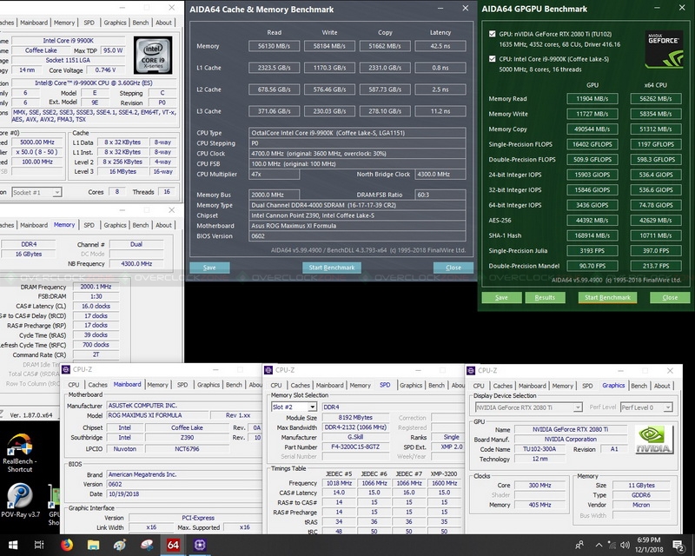Open Task View from the taskbar
The height and width of the screenshot is (556, 695).
(39, 545)
